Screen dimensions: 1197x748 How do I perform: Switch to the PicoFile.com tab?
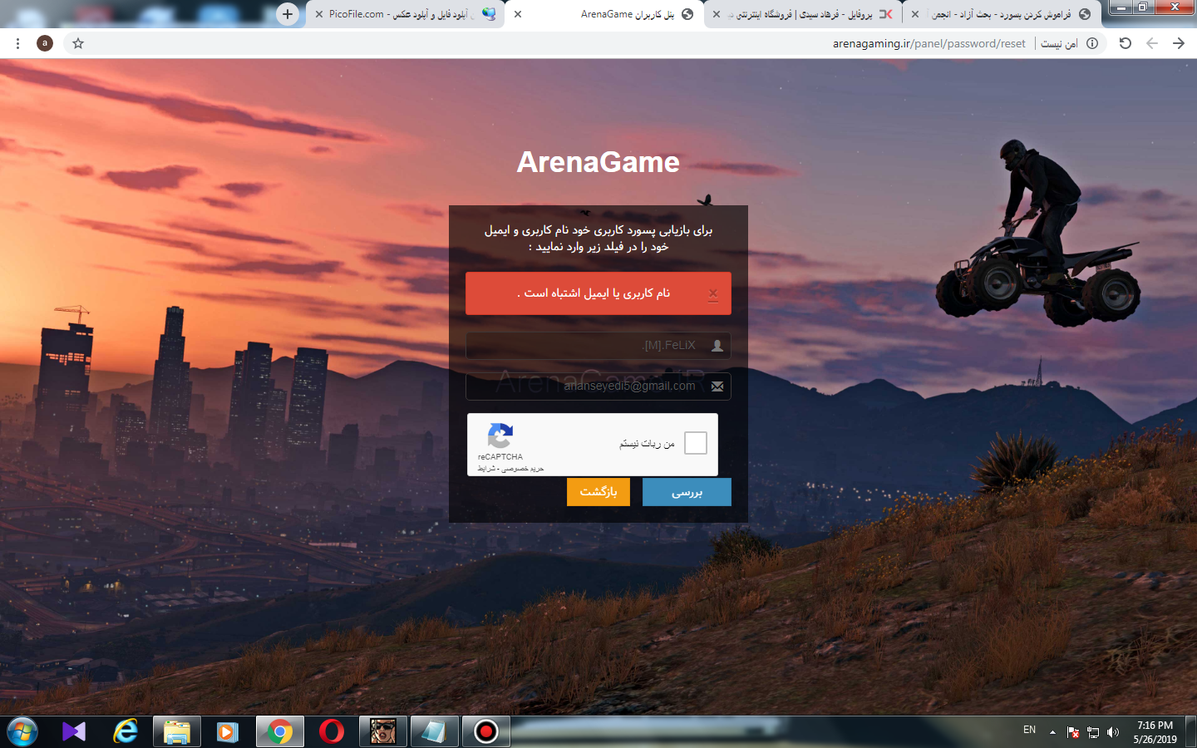(406, 14)
